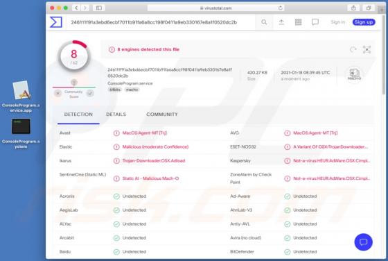
Task: Click the 2021-01-18 08:39:45 UTC timestamp
Action: point(306,73)
